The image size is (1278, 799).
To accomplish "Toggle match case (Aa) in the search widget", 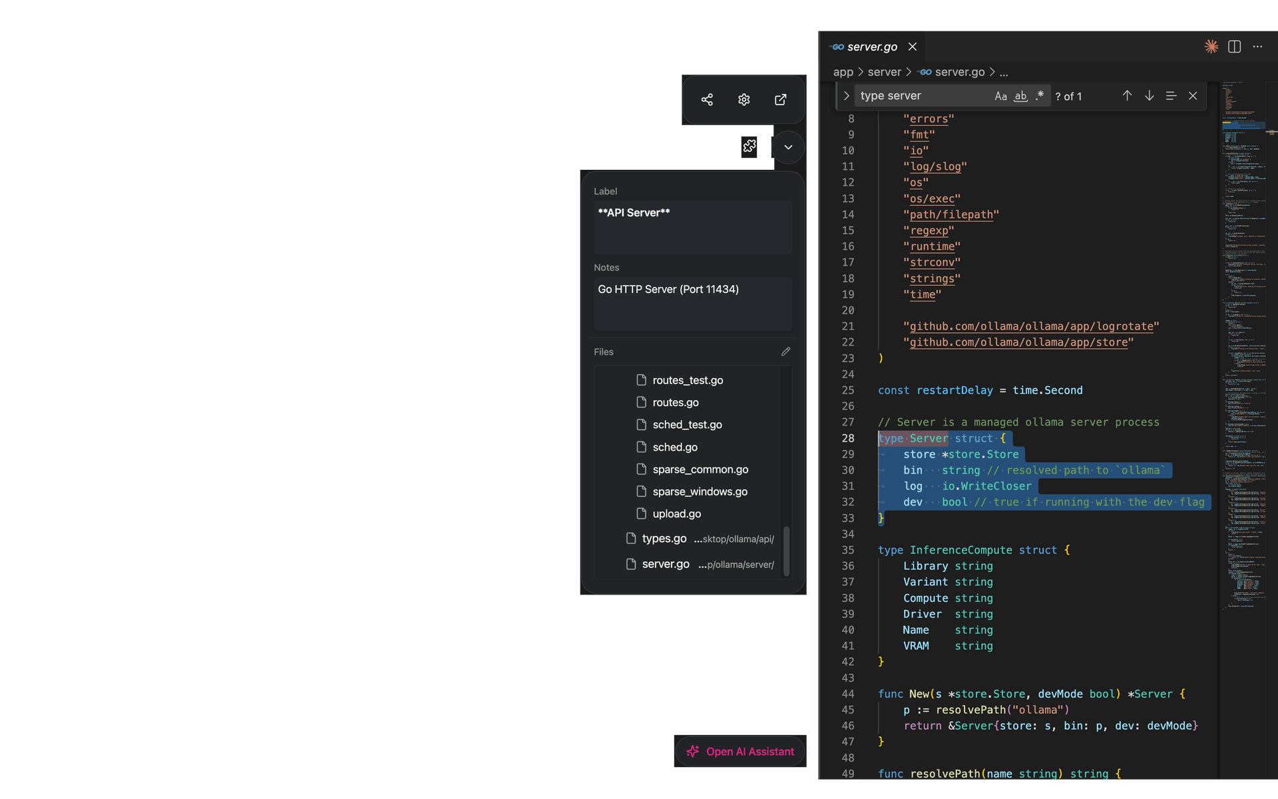I will tap(1001, 96).
